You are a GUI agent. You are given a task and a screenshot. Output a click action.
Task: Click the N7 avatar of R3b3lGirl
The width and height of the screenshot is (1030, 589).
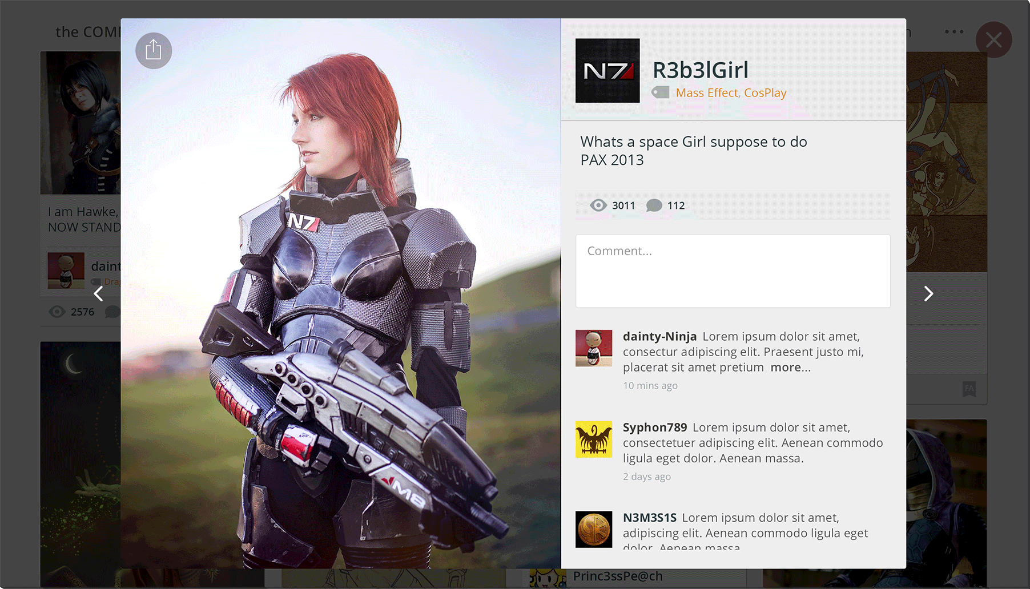coord(607,71)
